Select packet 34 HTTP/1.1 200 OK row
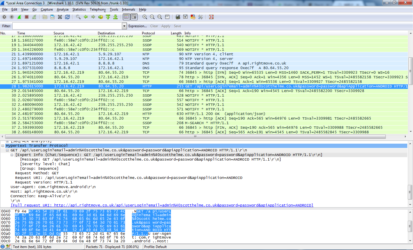 point(204,114)
